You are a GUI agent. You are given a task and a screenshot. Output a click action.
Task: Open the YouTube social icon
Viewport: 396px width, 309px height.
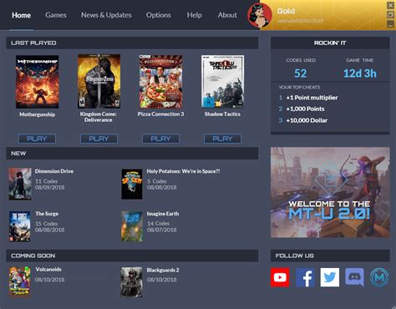click(x=280, y=277)
